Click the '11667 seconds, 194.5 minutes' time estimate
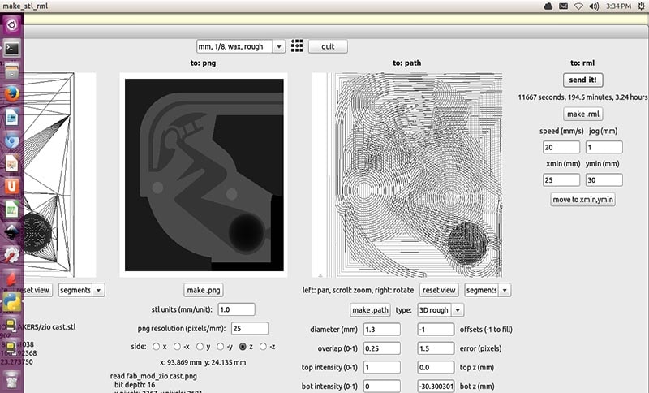 click(582, 97)
